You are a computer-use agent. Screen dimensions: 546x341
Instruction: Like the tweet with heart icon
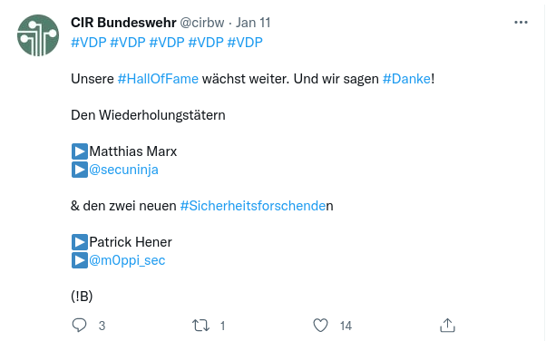(320, 326)
